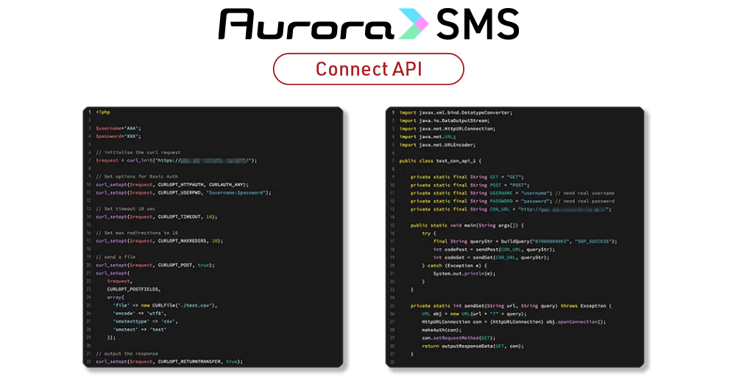Click the Aurora SMS logo
The image size is (736, 376).
tap(369, 24)
